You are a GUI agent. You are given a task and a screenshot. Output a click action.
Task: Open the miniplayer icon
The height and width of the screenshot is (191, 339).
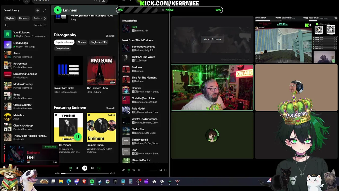(x=160, y=170)
